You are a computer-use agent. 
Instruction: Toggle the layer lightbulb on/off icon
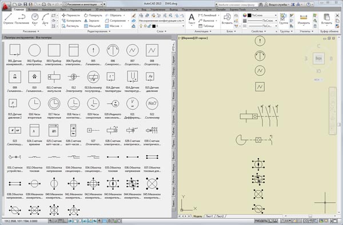coord(141,26)
